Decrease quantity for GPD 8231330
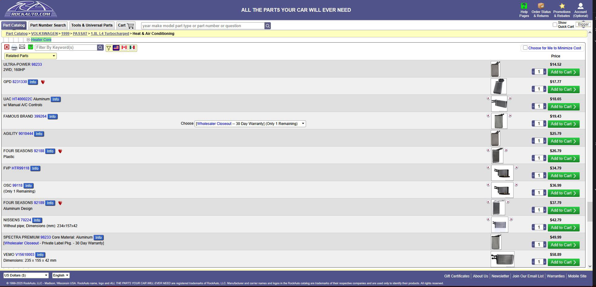 pos(533,89)
